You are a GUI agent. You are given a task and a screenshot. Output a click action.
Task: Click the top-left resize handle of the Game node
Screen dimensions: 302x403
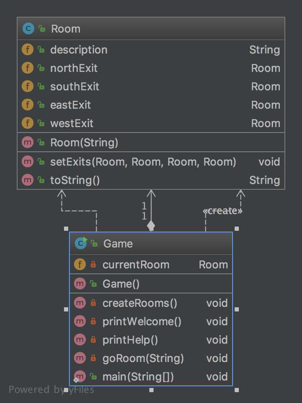[66, 229]
